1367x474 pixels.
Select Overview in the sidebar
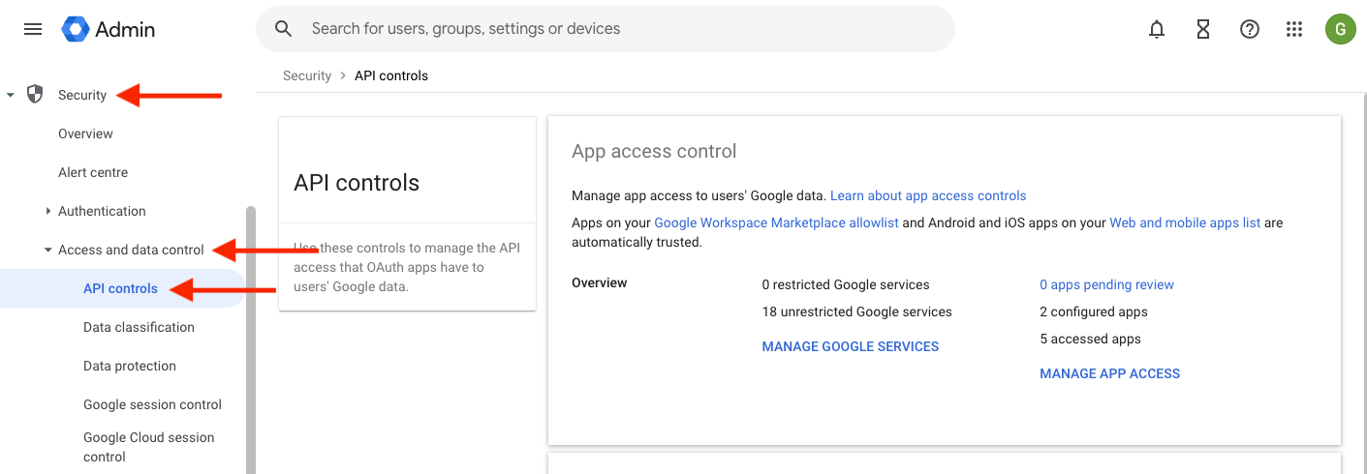(85, 133)
